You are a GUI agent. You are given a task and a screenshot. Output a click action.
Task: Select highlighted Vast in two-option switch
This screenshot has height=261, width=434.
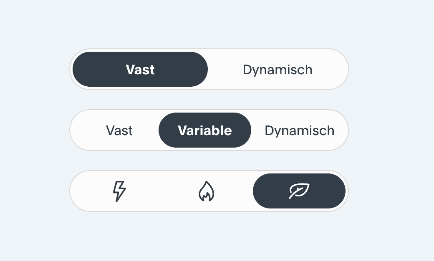140,69
